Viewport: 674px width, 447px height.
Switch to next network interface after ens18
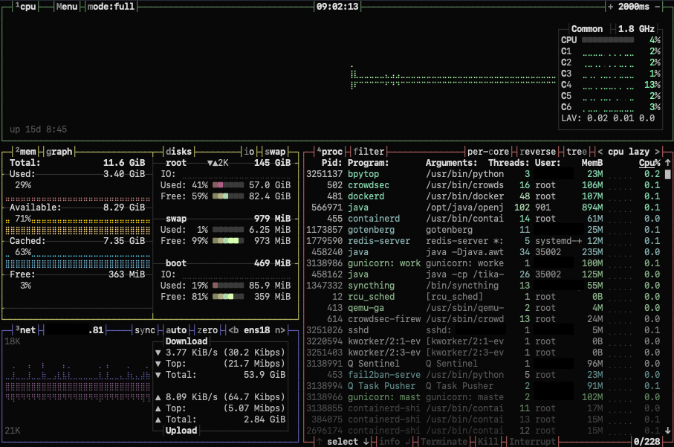pos(280,329)
